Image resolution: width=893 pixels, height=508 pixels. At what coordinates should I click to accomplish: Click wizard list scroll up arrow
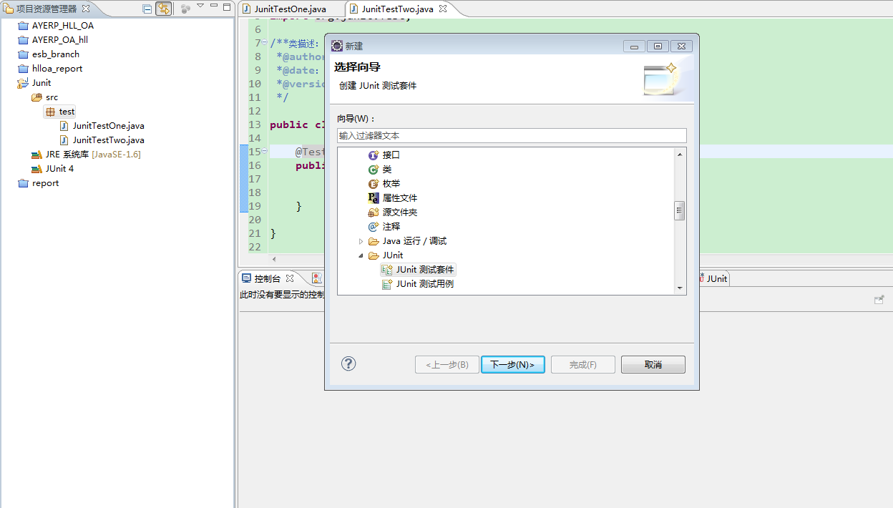tap(680, 154)
